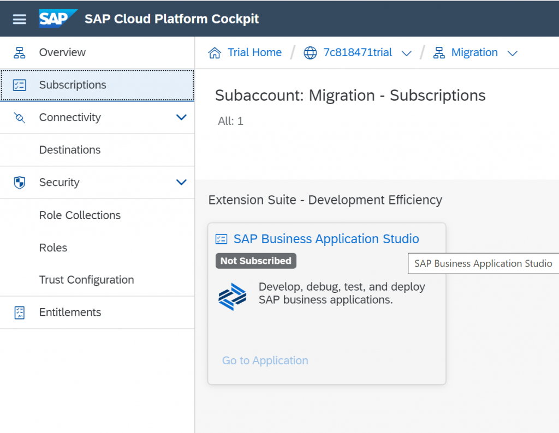The image size is (559, 433).
Task: Click the Extension Suite - Development Efficiency heading
Action: pyautogui.click(x=325, y=200)
